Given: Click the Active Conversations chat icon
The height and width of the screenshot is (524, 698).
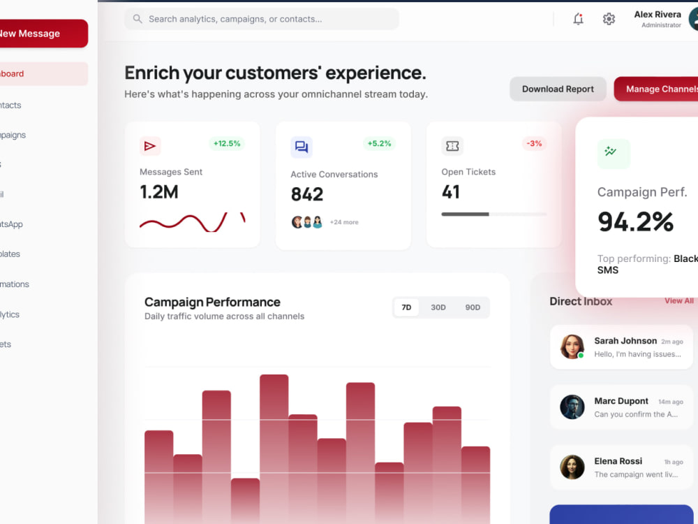Looking at the screenshot, I should [x=302, y=147].
